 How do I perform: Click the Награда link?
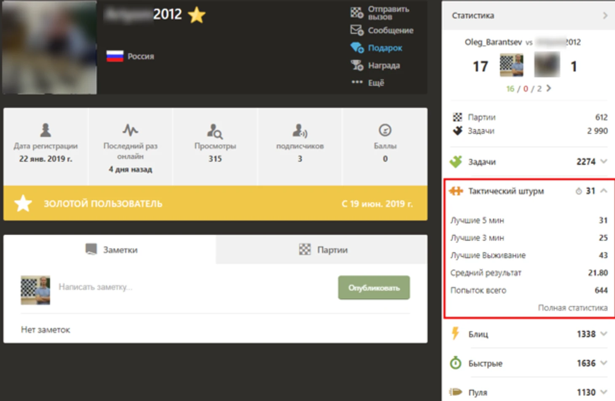coord(384,65)
